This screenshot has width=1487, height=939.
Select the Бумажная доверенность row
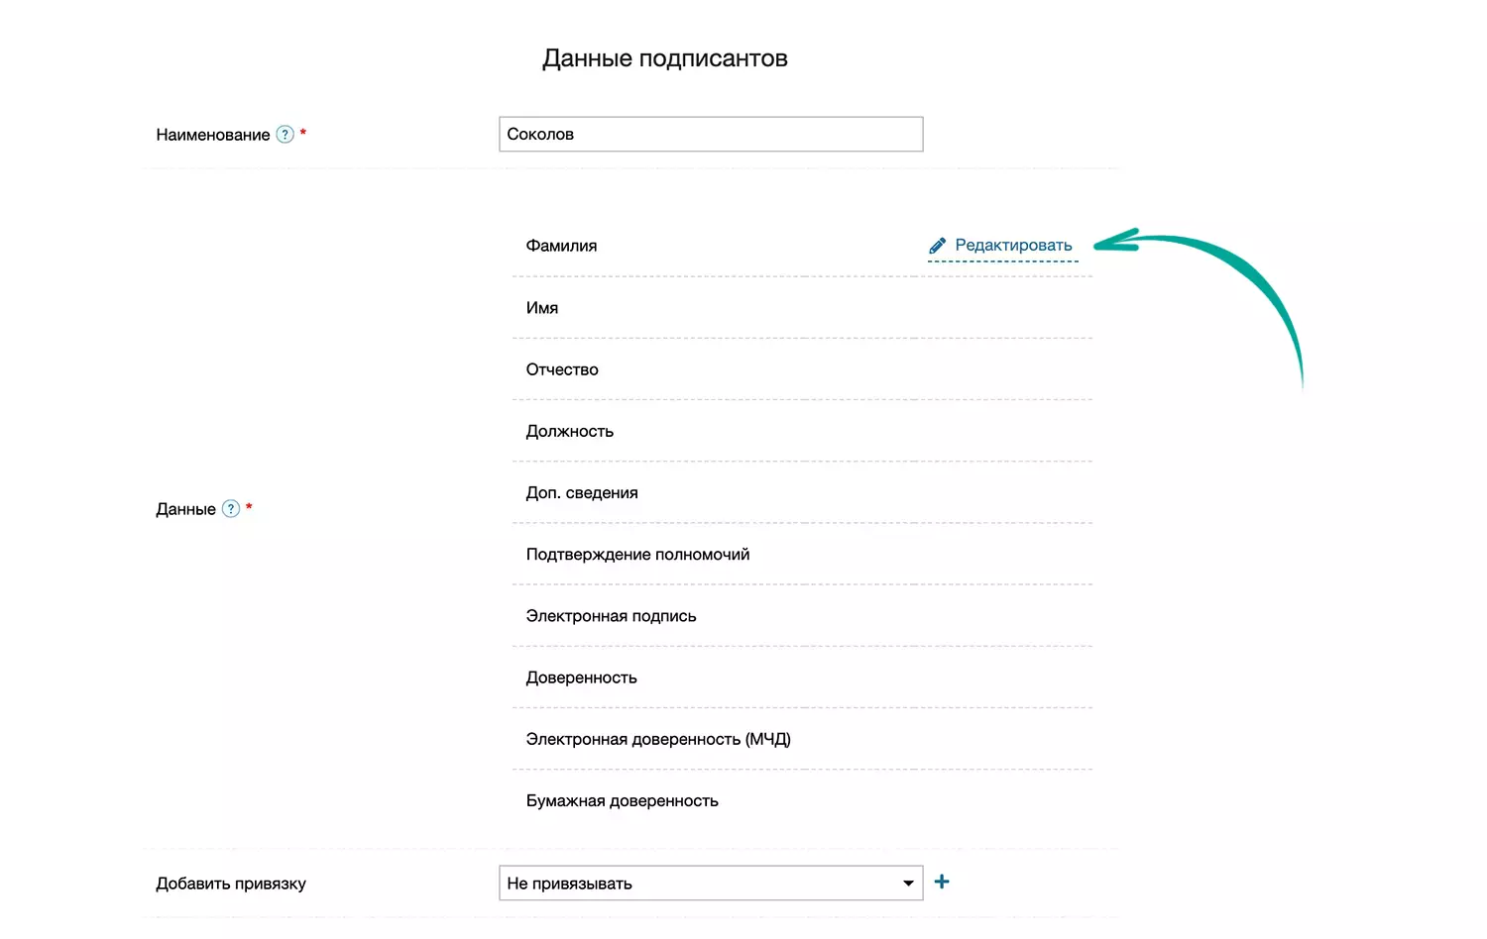click(x=622, y=801)
